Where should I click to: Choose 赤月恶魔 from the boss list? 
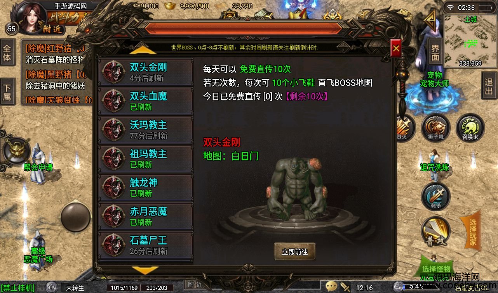(x=146, y=217)
